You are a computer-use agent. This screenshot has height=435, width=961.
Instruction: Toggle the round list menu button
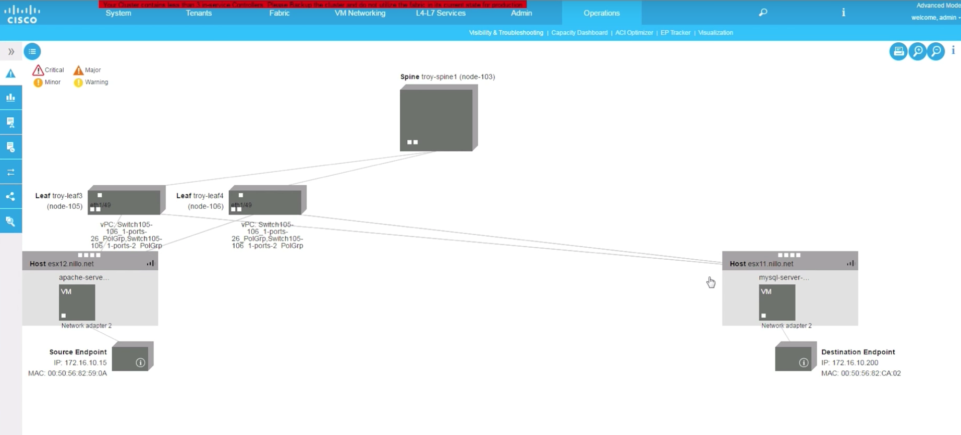pos(32,51)
